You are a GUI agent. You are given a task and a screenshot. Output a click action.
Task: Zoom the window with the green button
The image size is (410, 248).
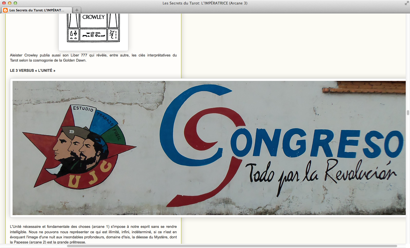15,3
